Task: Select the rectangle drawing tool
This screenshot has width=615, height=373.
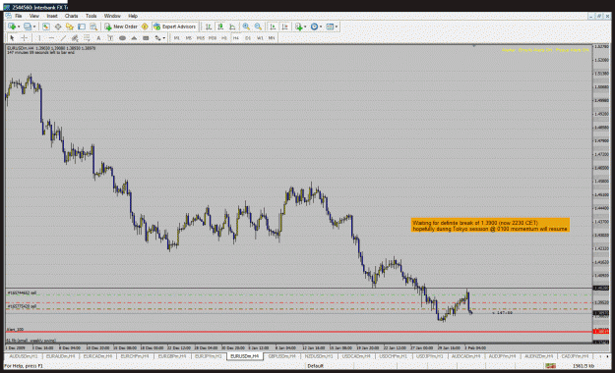Action: (146, 38)
